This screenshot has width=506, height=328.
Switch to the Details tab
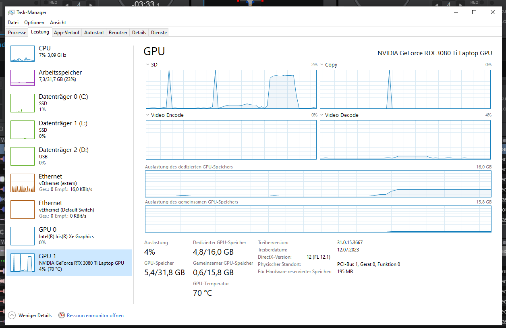[x=139, y=33]
